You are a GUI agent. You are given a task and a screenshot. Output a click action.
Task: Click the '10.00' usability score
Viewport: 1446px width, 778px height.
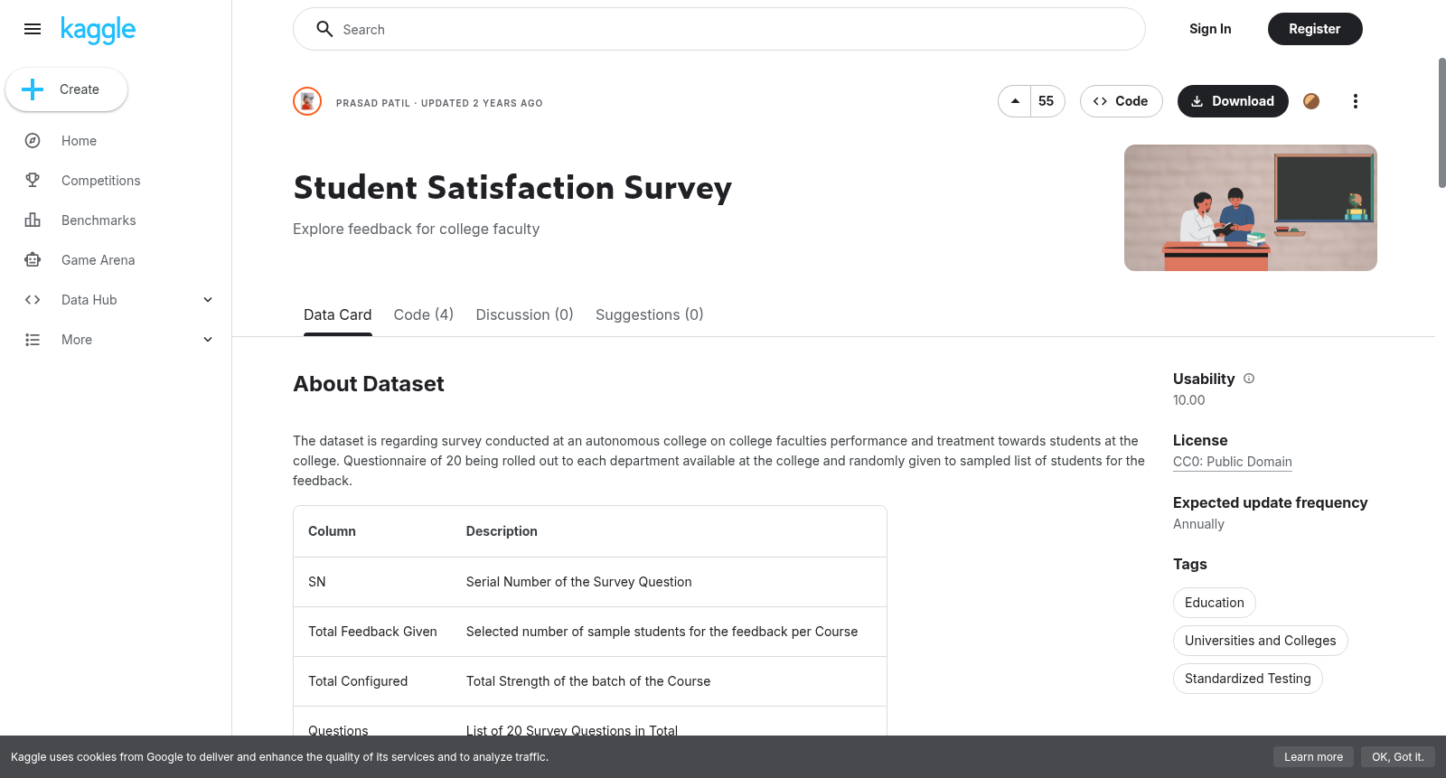[1189, 400]
